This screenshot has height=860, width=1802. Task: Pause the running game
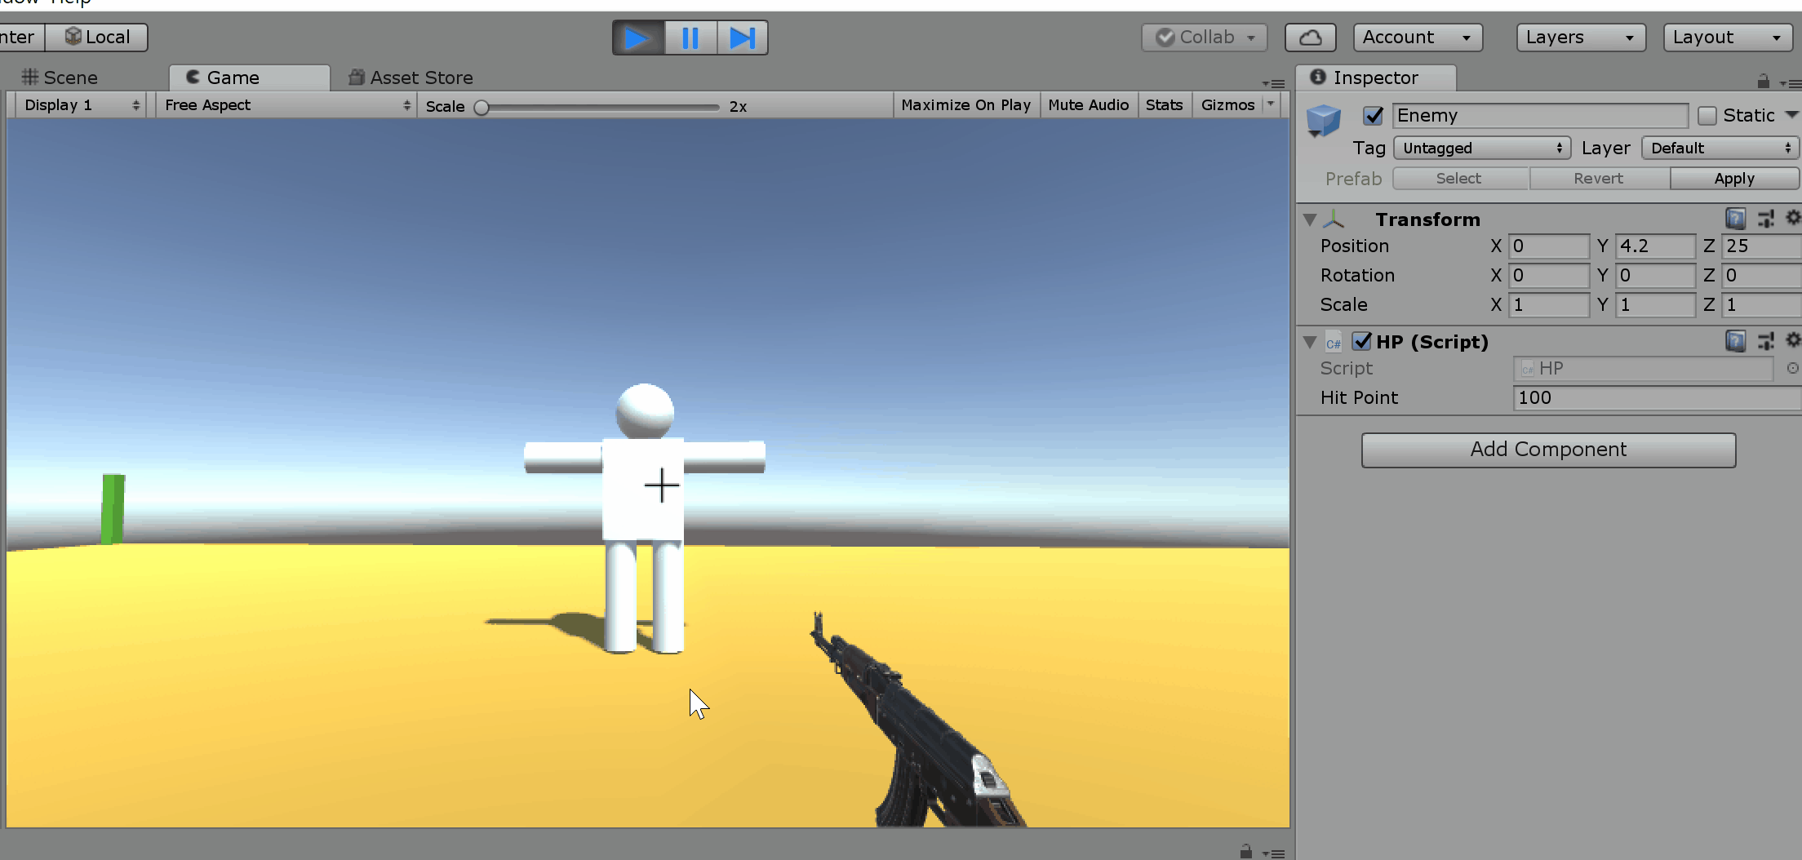tap(690, 38)
